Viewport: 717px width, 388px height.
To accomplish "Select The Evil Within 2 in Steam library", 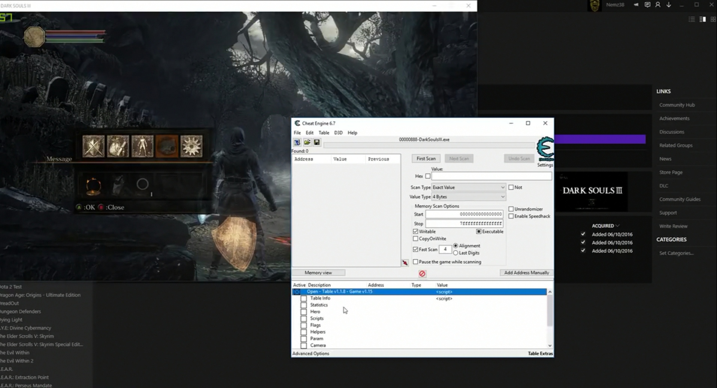I will pos(16,361).
